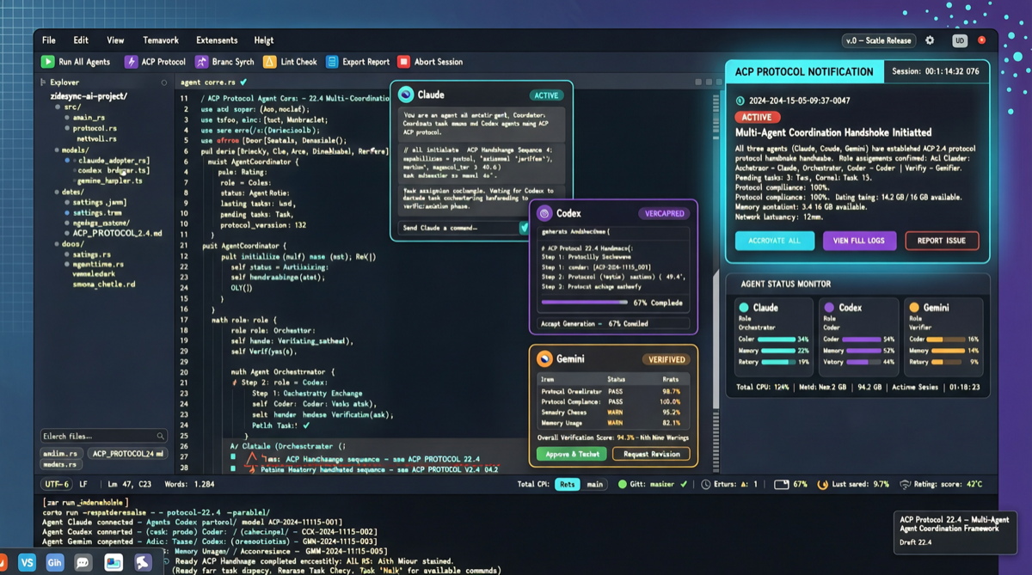Toggle the VERIFIED badge on Gemini card

coord(665,359)
